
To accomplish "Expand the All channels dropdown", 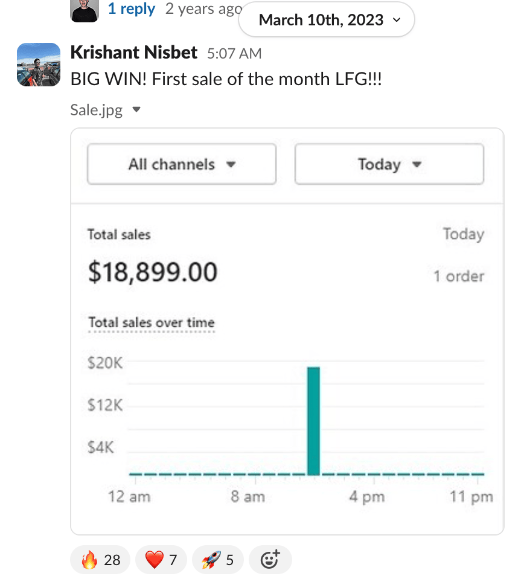I will [x=182, y=164].
